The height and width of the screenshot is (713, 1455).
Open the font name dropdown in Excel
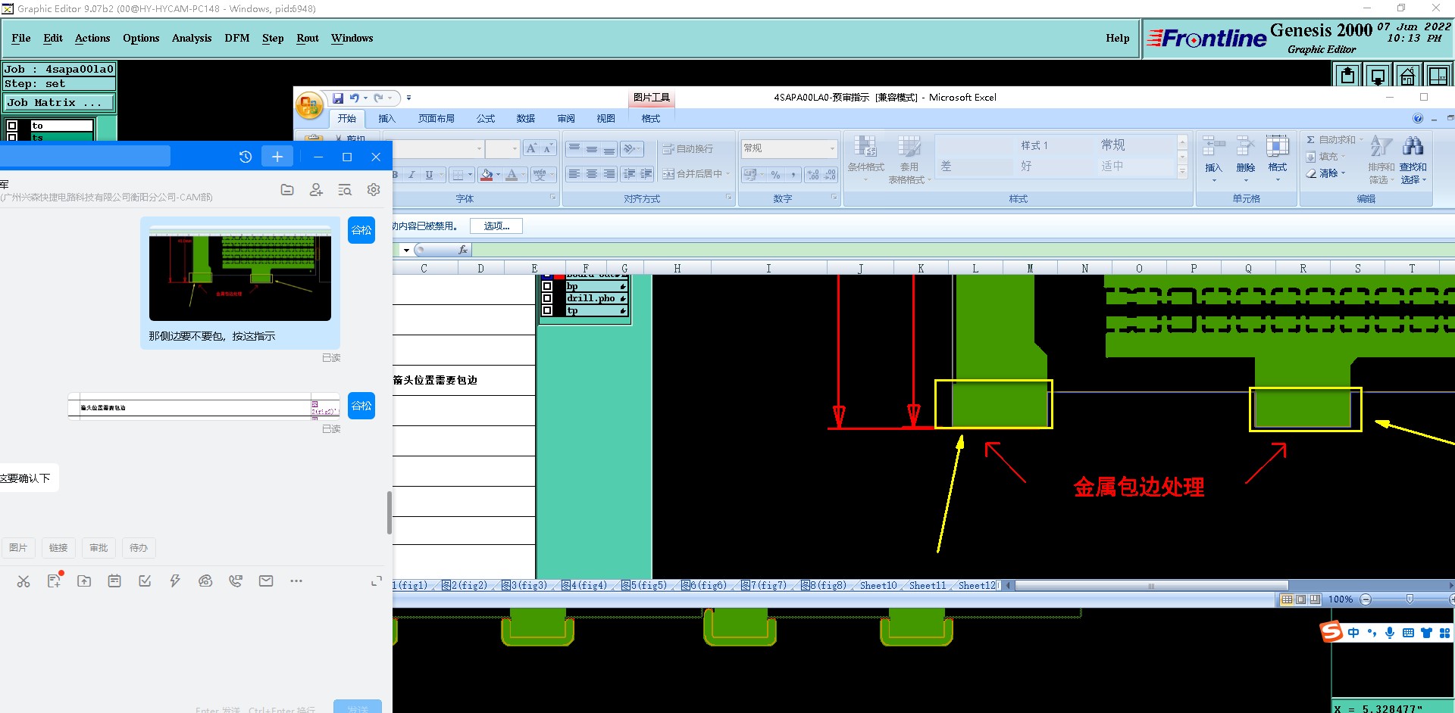pos(479,148)
